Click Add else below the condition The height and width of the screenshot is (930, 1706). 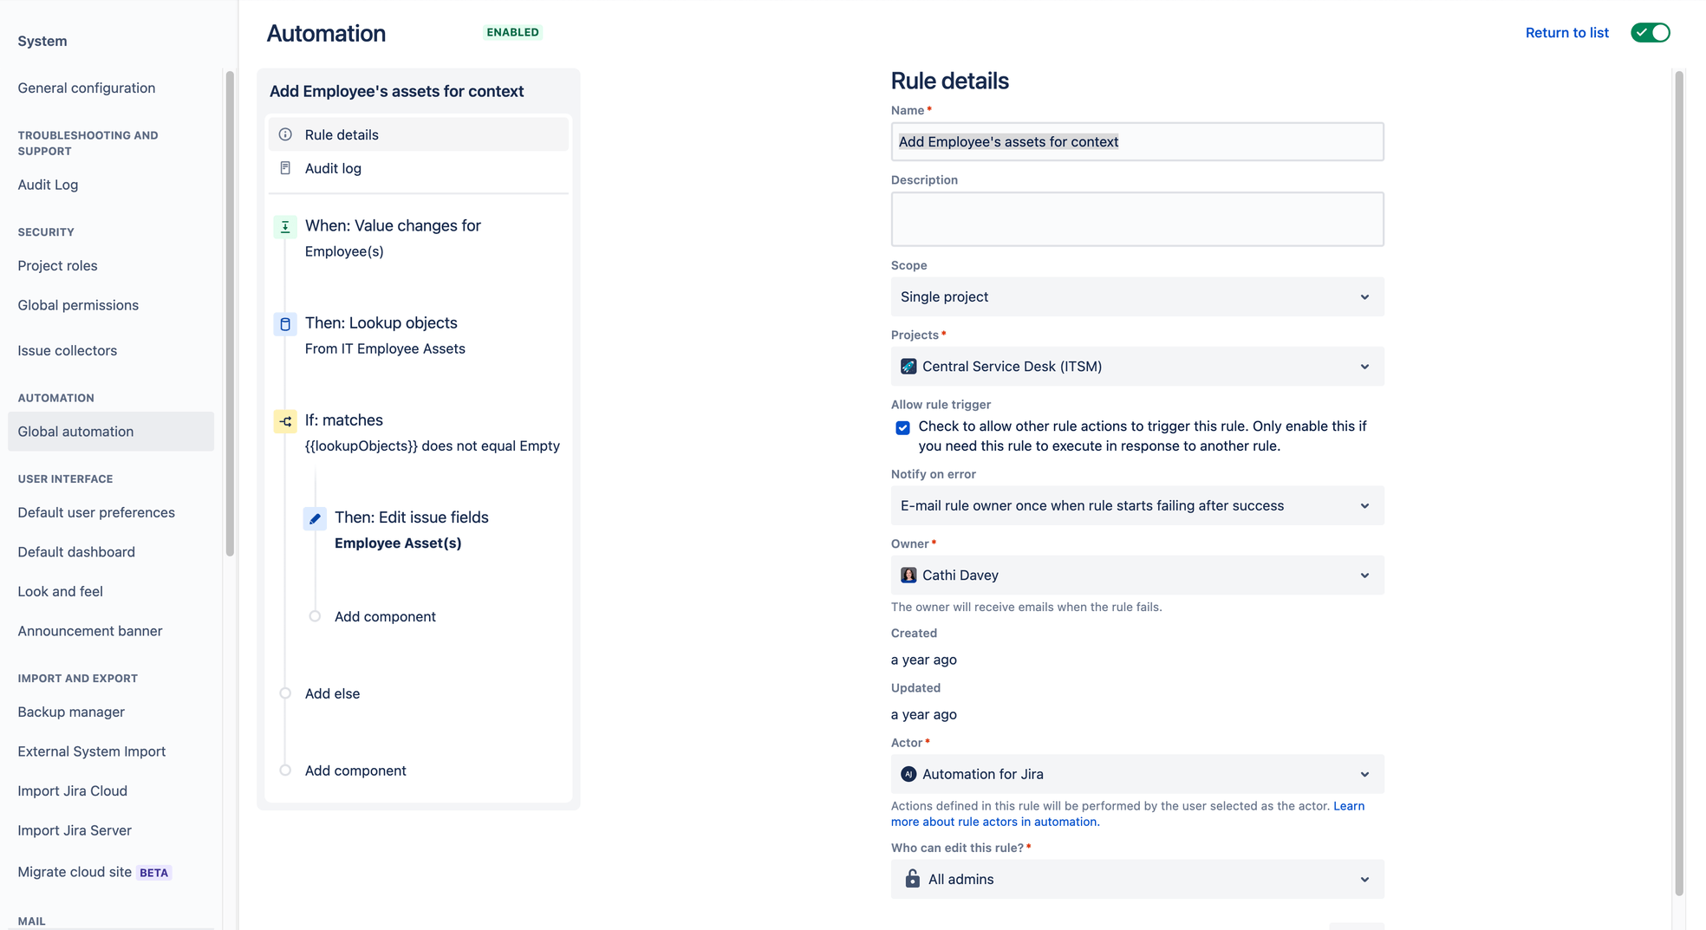(332, 693)
